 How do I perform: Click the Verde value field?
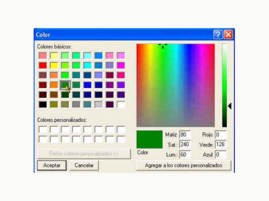pyautogui.click(x=221, y=144)
